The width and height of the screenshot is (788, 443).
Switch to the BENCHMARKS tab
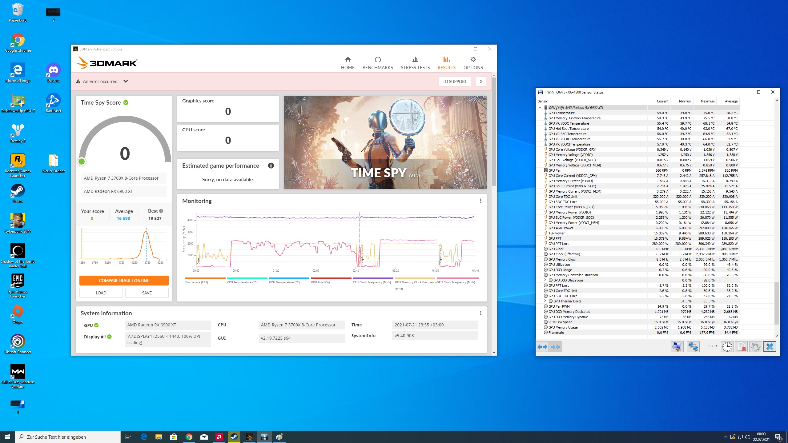coord(377,63)
